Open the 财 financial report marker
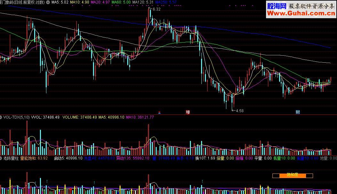The width and height of the screenshot is (337, 194). click(298, 112)
